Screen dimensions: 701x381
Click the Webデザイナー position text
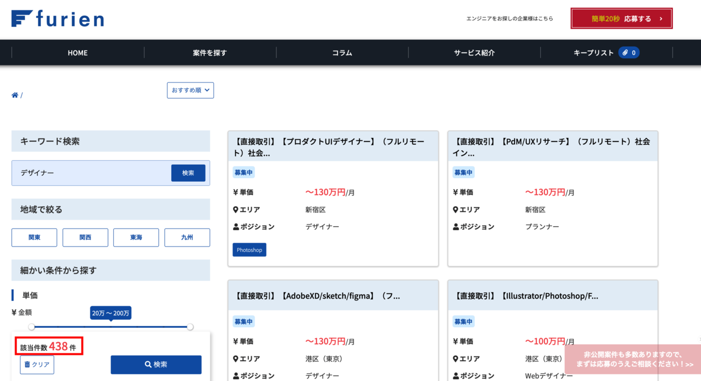[x=549, y=376]
